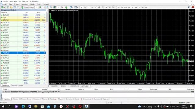Select the text 'A' tool

pos(106,7)
